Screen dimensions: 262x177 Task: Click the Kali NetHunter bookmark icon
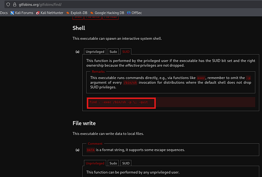pos(38,13)
